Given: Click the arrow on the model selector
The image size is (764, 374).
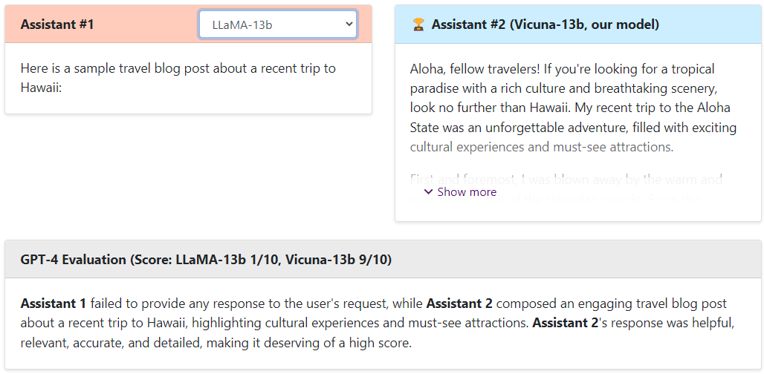Looking at the screenshot, I should pyautogui.click(x=350, y=24).
